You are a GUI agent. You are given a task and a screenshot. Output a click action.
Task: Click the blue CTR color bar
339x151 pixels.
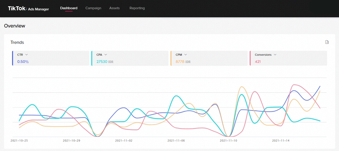(12, 58)
